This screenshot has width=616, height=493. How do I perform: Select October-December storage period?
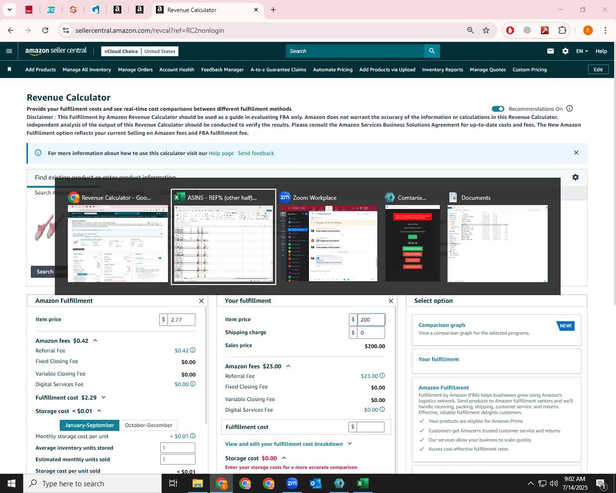[x=148, y=426]
